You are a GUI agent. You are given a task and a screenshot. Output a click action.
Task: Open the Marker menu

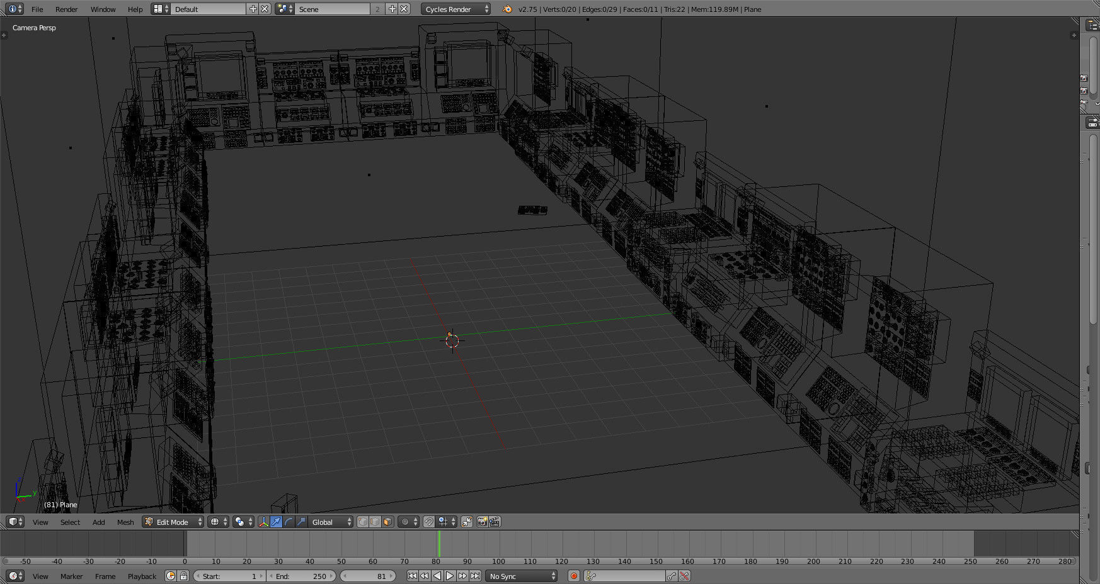coord(71,576)
